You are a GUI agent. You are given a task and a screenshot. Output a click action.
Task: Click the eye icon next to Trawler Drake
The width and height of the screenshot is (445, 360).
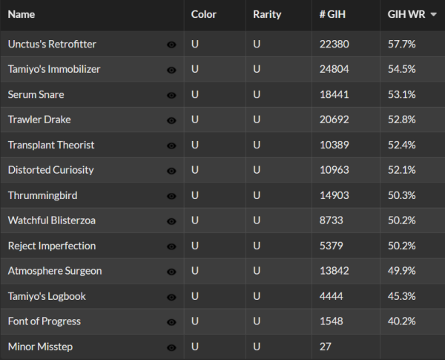click(x=171, y=120)
